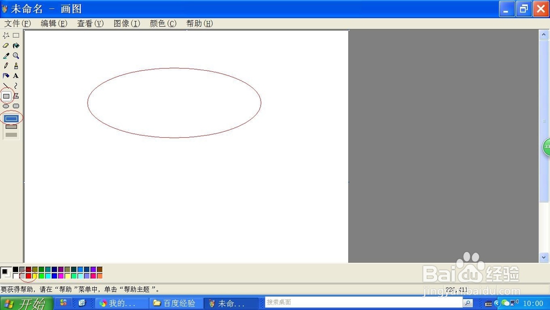Pick the white palette swatch

tap(15, 276)
